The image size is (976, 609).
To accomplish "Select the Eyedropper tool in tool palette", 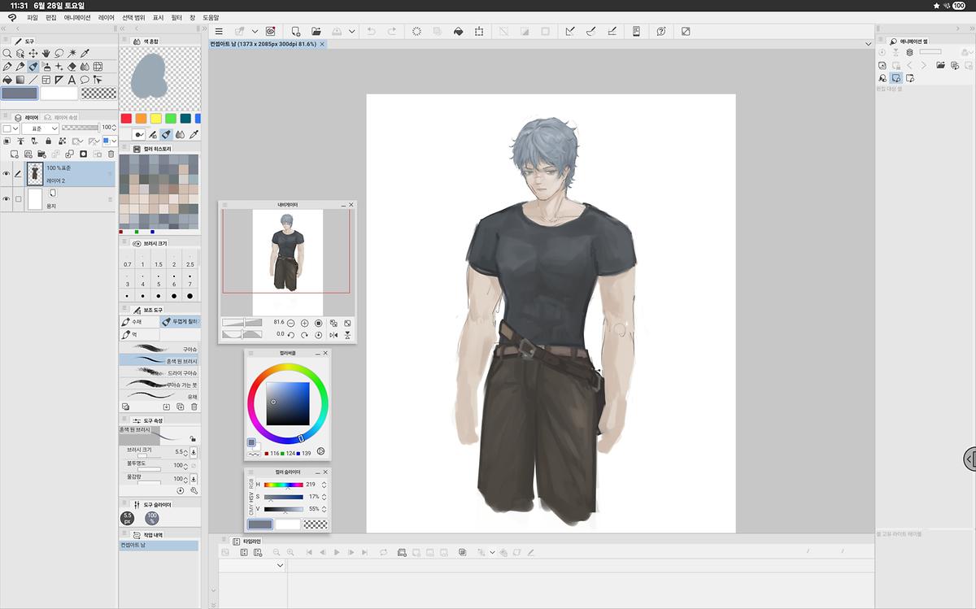I will [85, 54].
